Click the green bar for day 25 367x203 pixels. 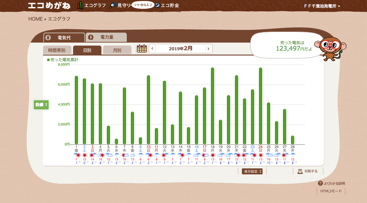269,123
